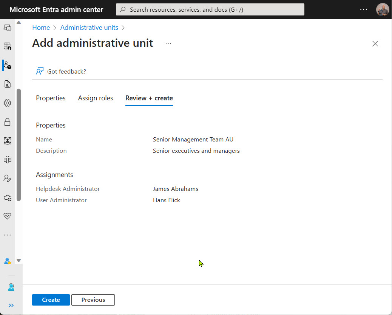
Task: Open the heart monitor Health sidebar icon
Action: tap(7, 216)
